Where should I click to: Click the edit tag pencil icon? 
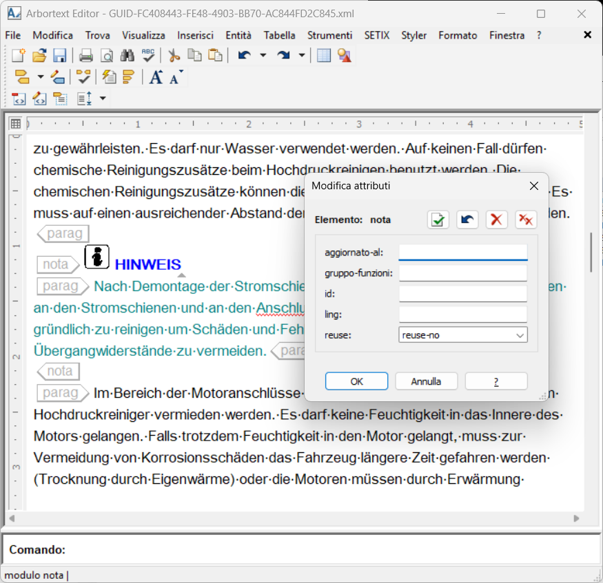point(57,77)
